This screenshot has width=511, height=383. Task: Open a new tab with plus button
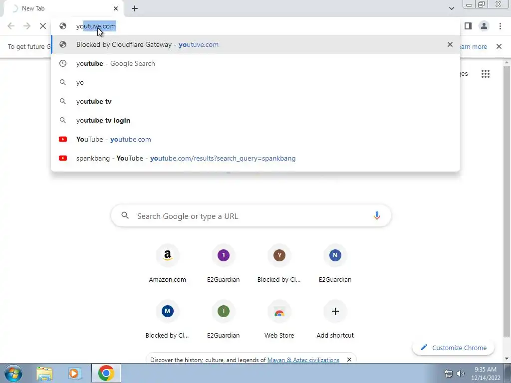[x=135, y=8]
